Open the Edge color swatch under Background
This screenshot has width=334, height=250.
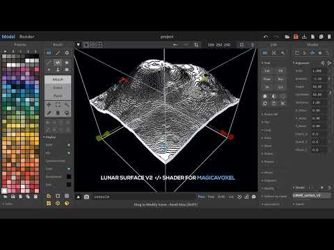pyautogui.click(x=69, y=185)
